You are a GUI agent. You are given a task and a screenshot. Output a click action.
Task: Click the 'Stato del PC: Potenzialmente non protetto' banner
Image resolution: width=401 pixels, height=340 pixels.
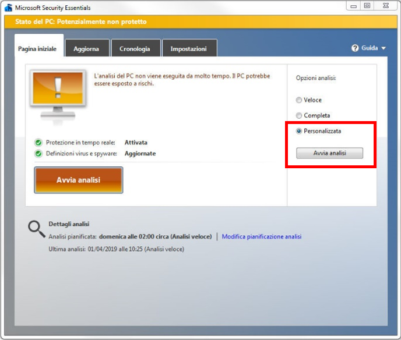pyautogui.click(x=200, y=22)
